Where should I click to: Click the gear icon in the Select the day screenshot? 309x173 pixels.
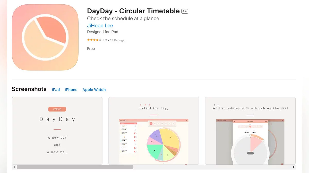click(x=187, y=120)
